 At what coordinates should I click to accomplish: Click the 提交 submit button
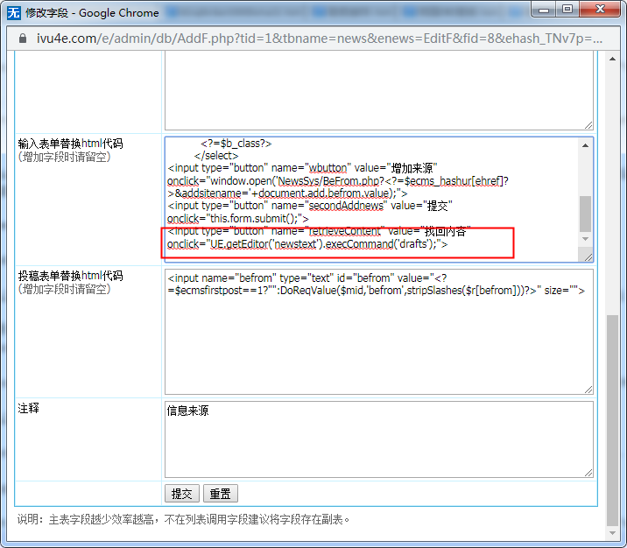point(181,494)
